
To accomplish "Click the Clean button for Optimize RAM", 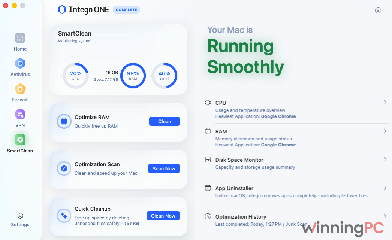I will (165, 121).
